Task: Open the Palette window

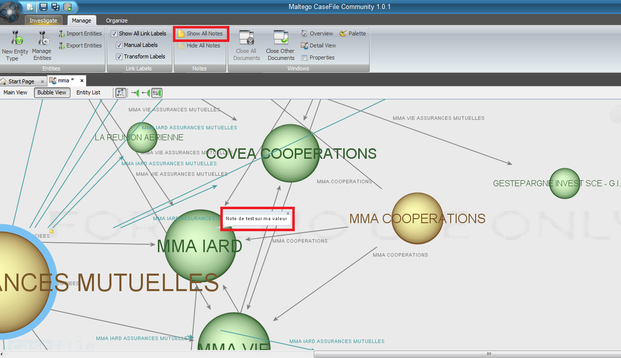Action: (353, 33)
